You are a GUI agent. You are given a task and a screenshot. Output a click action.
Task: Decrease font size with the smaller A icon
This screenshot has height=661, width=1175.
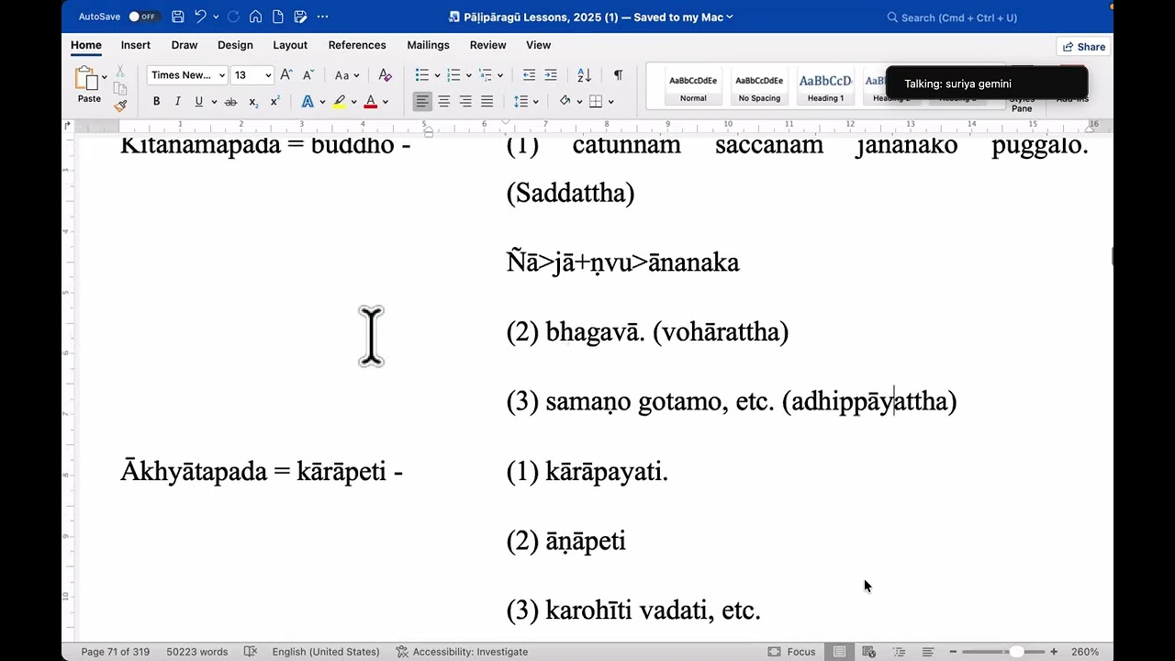pyautogui.click(x=308, y=75)
